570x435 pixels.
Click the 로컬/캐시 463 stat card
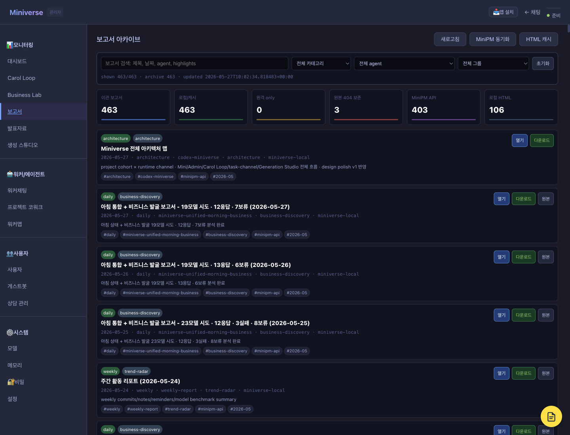(211, 107)
